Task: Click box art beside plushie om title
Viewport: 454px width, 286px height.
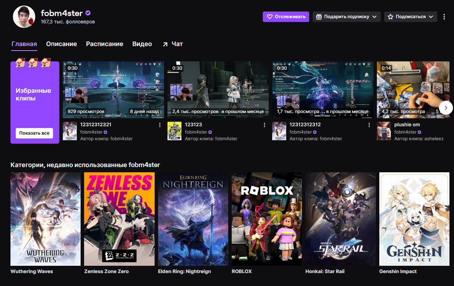Action: click(x=384, y=131)
